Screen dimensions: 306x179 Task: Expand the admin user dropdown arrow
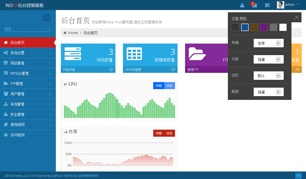coord(298,5)
